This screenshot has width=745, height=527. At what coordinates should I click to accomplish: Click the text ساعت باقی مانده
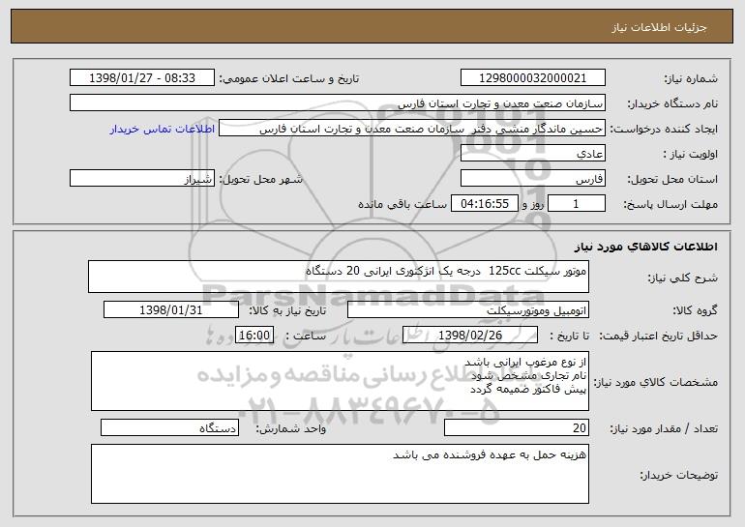pos(402,204)
